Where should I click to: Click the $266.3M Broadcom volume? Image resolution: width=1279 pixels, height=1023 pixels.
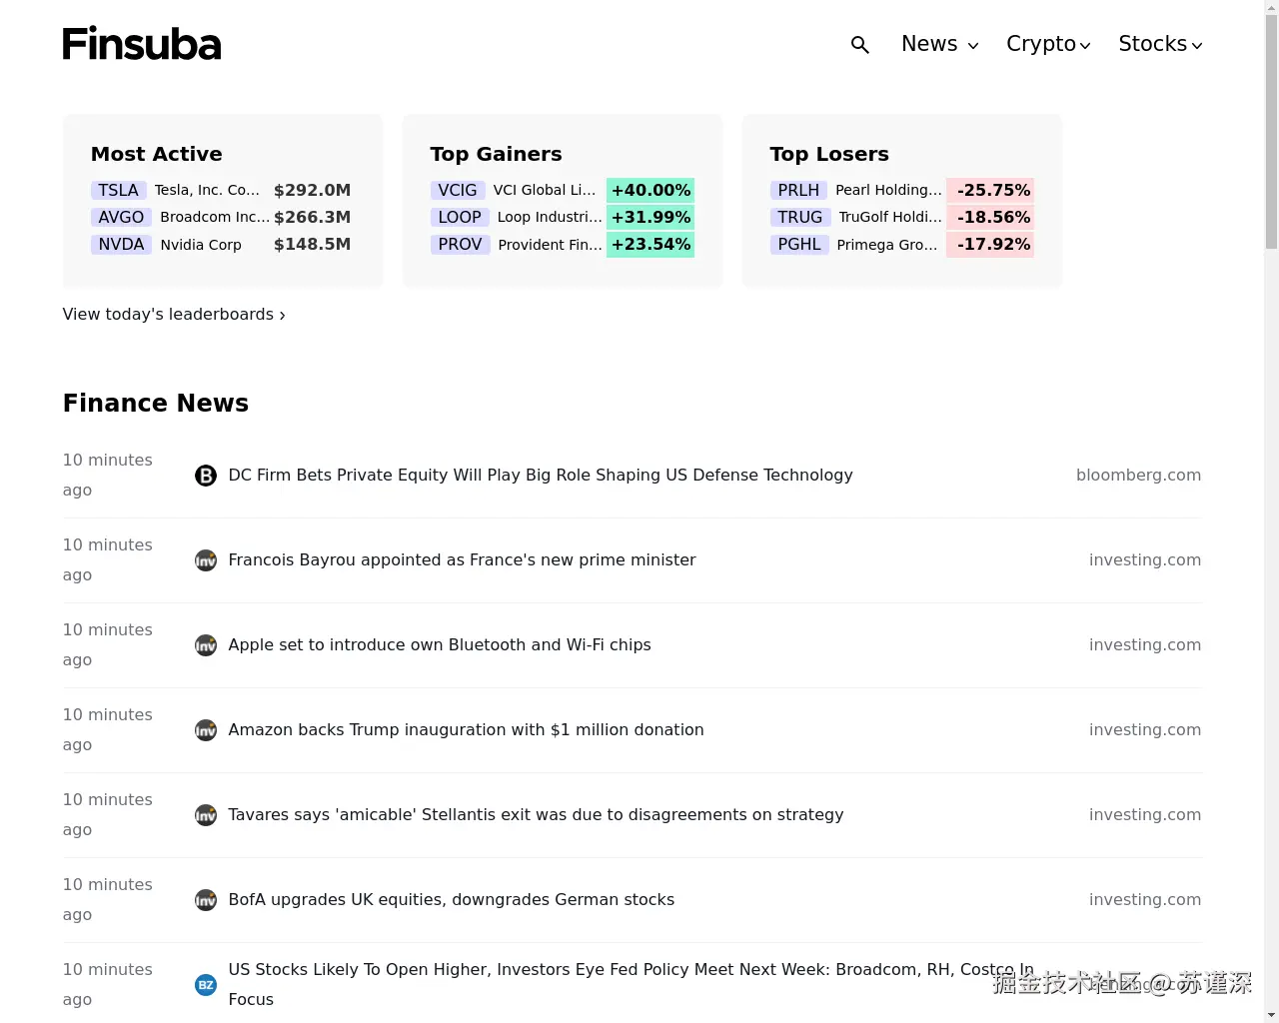coord(312,217)
